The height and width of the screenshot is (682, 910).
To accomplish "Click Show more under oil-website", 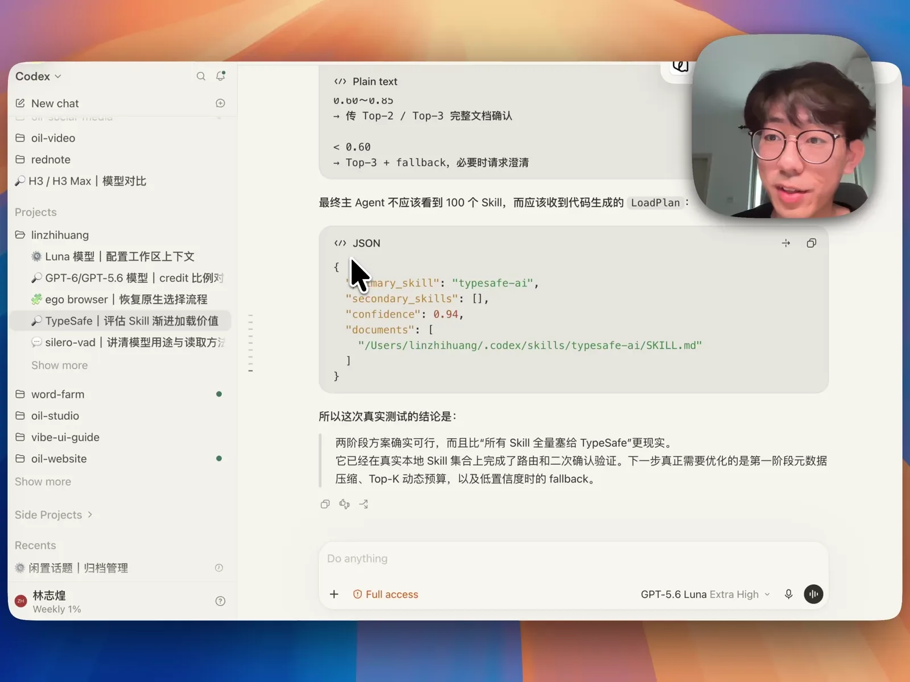I will (43, 482).
